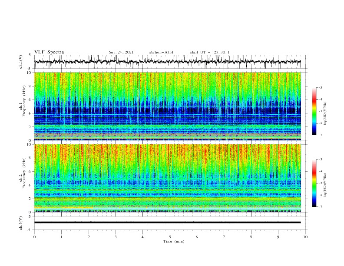Click the -5 label on ch.1 color scale

pos(320,111)
